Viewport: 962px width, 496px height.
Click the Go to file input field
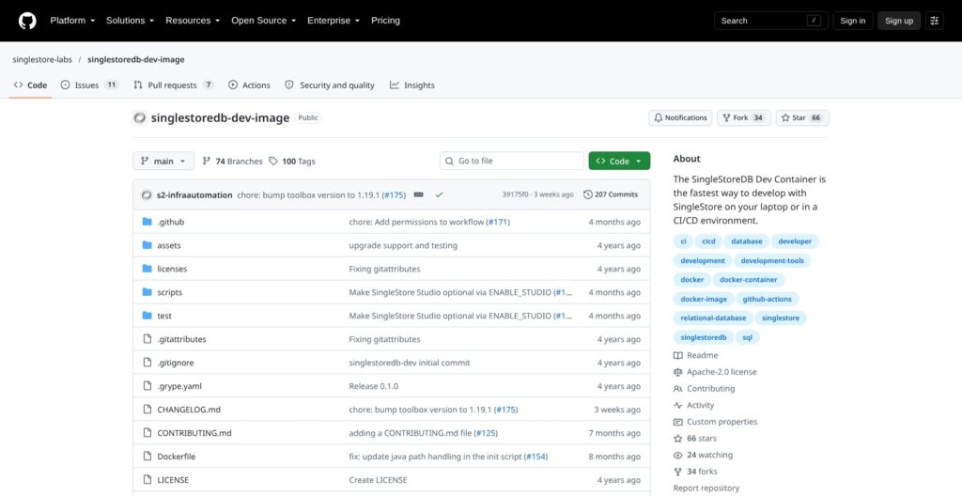click(x=512, y=161)
